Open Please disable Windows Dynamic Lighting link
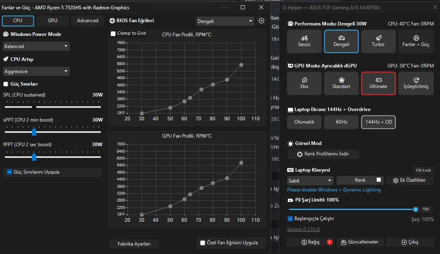Image resolution: width=440 pixels, height=254 pixels. [334, 190]
